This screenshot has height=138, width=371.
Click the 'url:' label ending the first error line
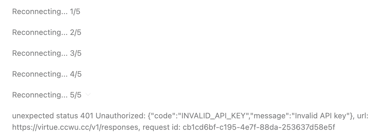(362, 116)
